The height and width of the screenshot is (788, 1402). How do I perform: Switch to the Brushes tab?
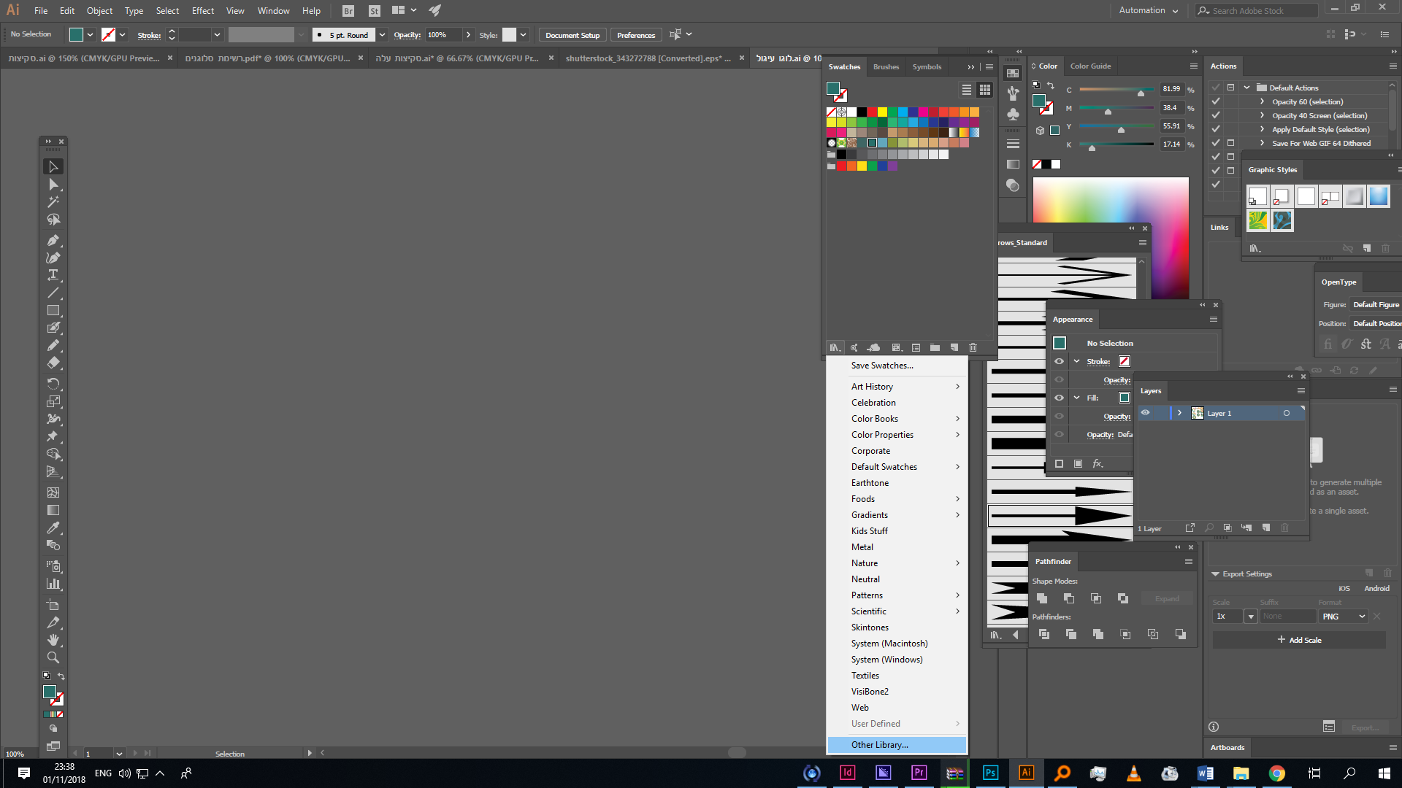click(885, 66)
